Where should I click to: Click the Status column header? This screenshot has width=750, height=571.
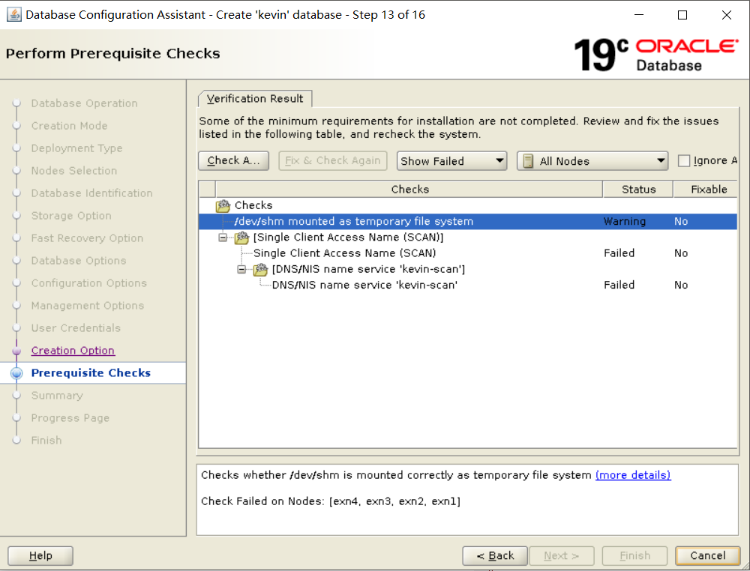tap(638, 190)
